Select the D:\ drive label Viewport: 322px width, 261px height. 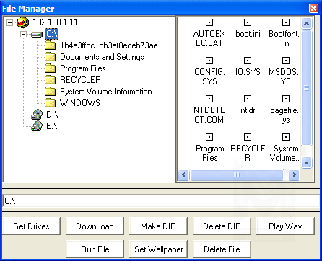point(52,115)
